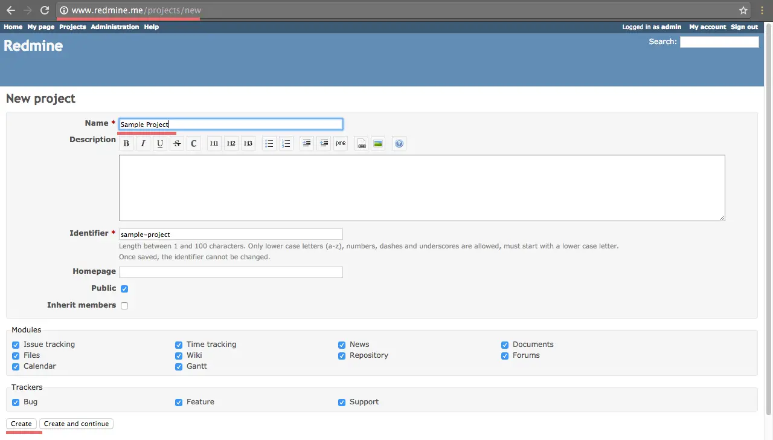Screen dimensions: 773x440
Task: Disable the Time tracking module
Action: pos(179,345)
